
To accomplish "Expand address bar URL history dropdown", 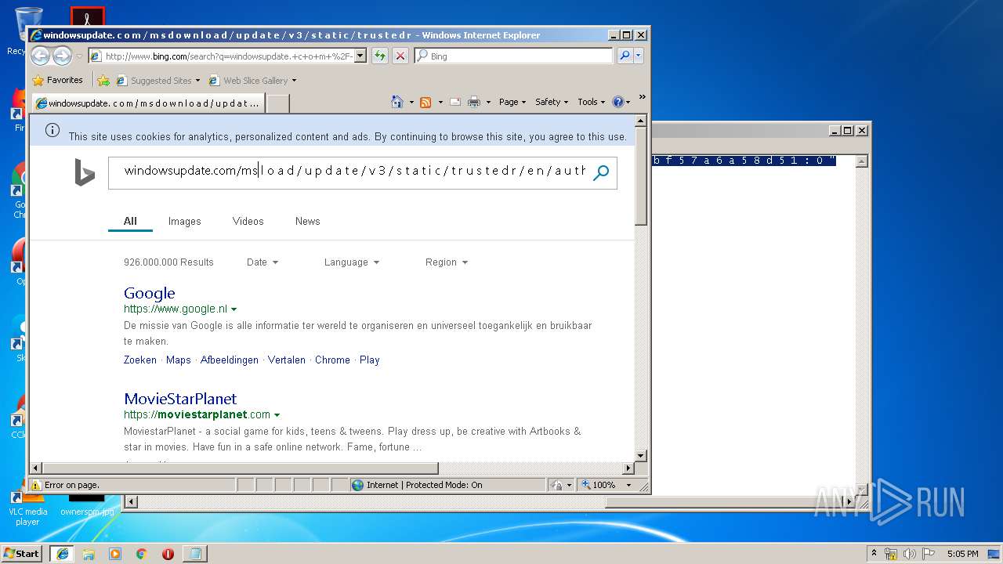I will (x=360, y=56).
